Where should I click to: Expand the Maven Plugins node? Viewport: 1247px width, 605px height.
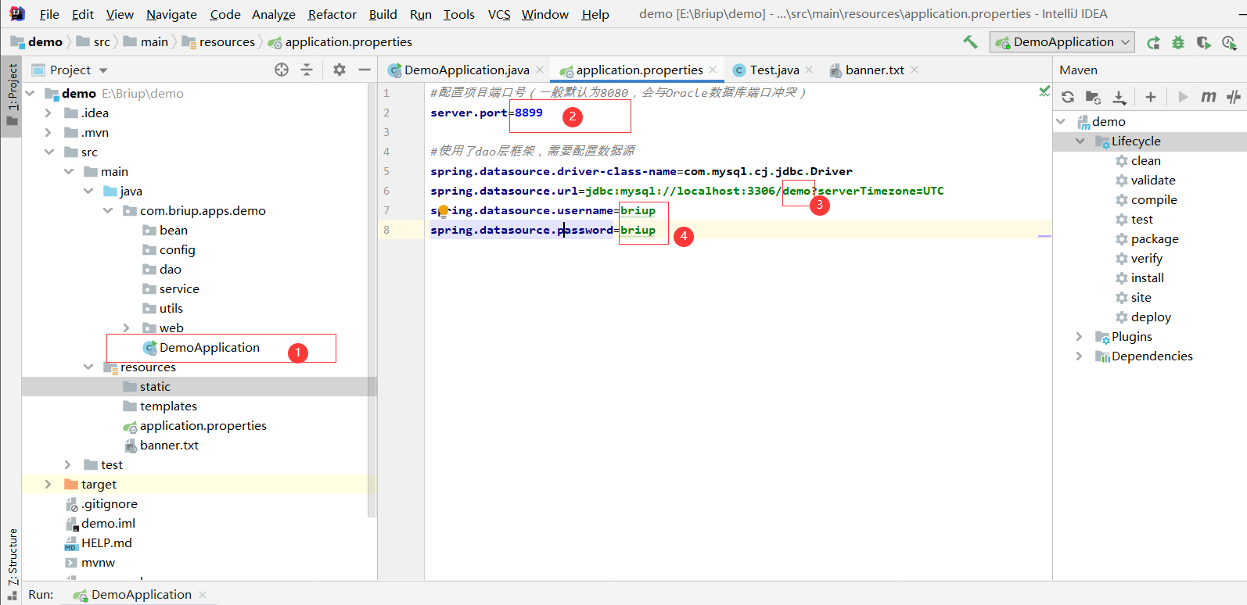click(x=1079, y=336)
